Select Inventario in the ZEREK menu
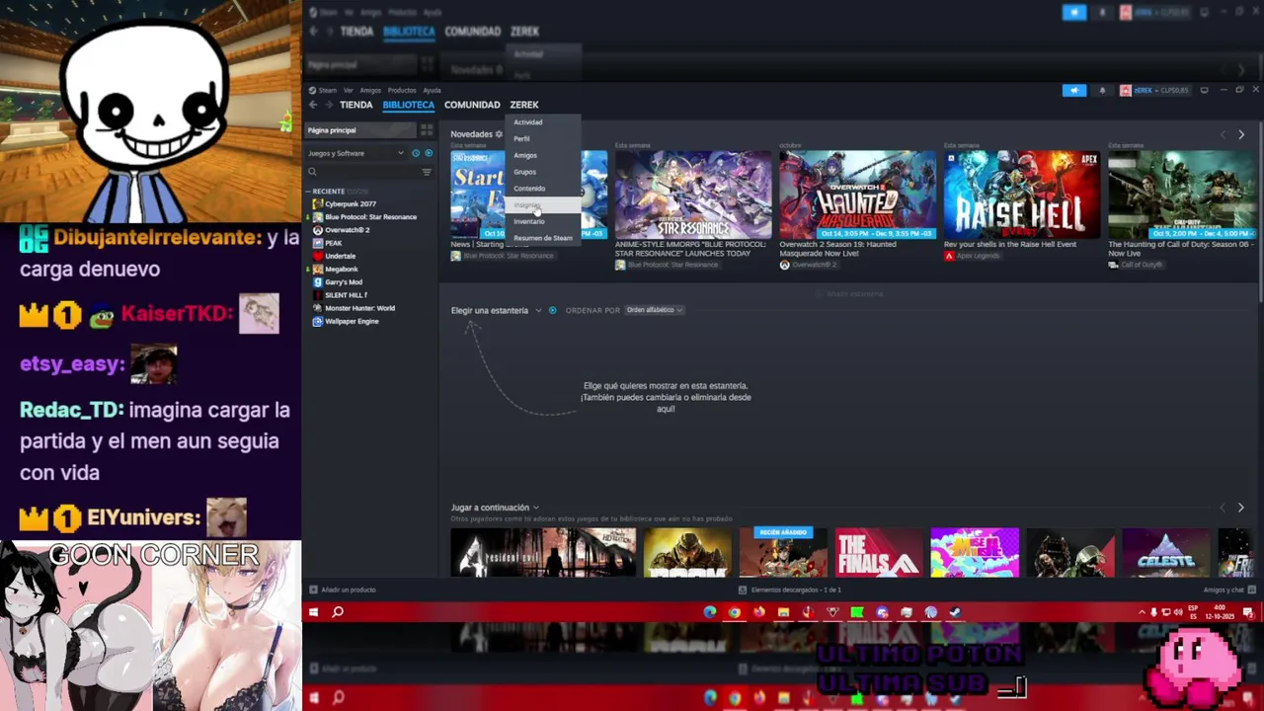Screen dimensions: 1264x711 click(542, 221)
